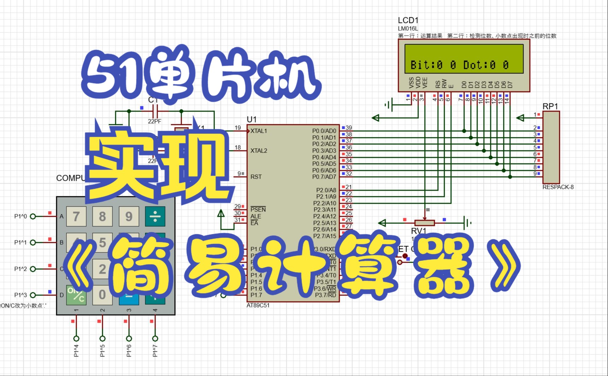608x376 pixels.
Task: Click the RS pin label on the LCD
Action: click(x=438, y=84)
